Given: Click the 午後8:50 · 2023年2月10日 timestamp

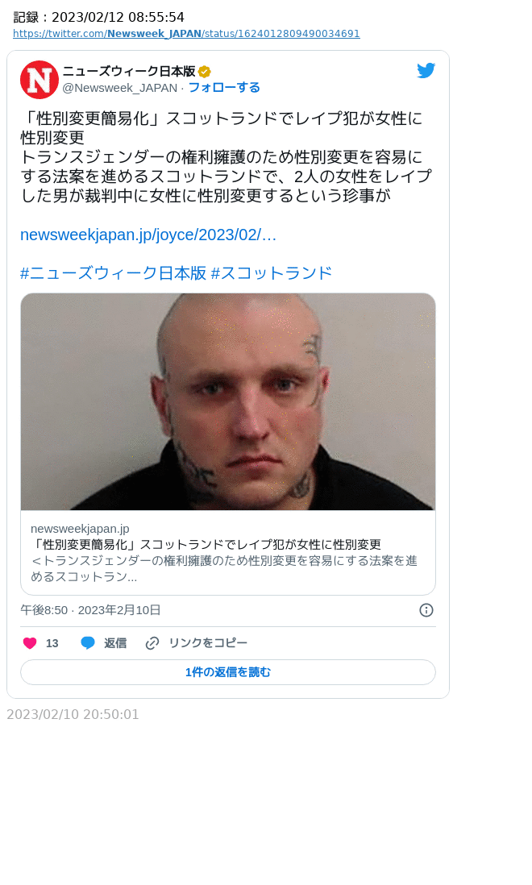Looking at the screenshot, I should (x=91, y=610).
